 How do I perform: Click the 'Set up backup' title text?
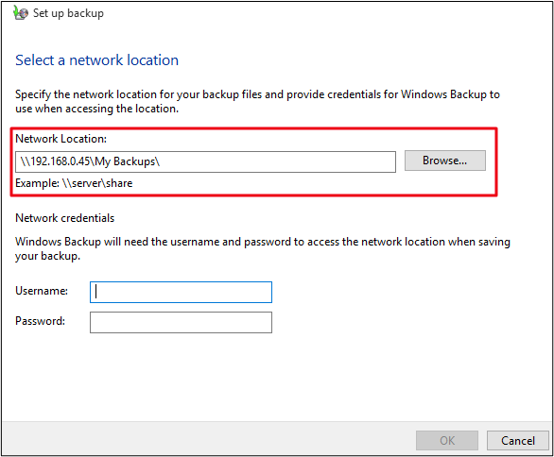point(69,13)
